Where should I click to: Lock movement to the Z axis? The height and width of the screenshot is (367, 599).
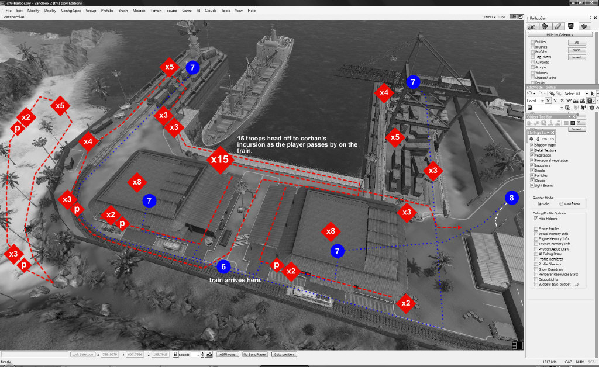pos(562,101)
